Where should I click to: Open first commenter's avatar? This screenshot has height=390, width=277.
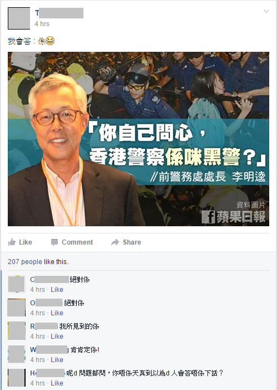[x=17, y=284]
